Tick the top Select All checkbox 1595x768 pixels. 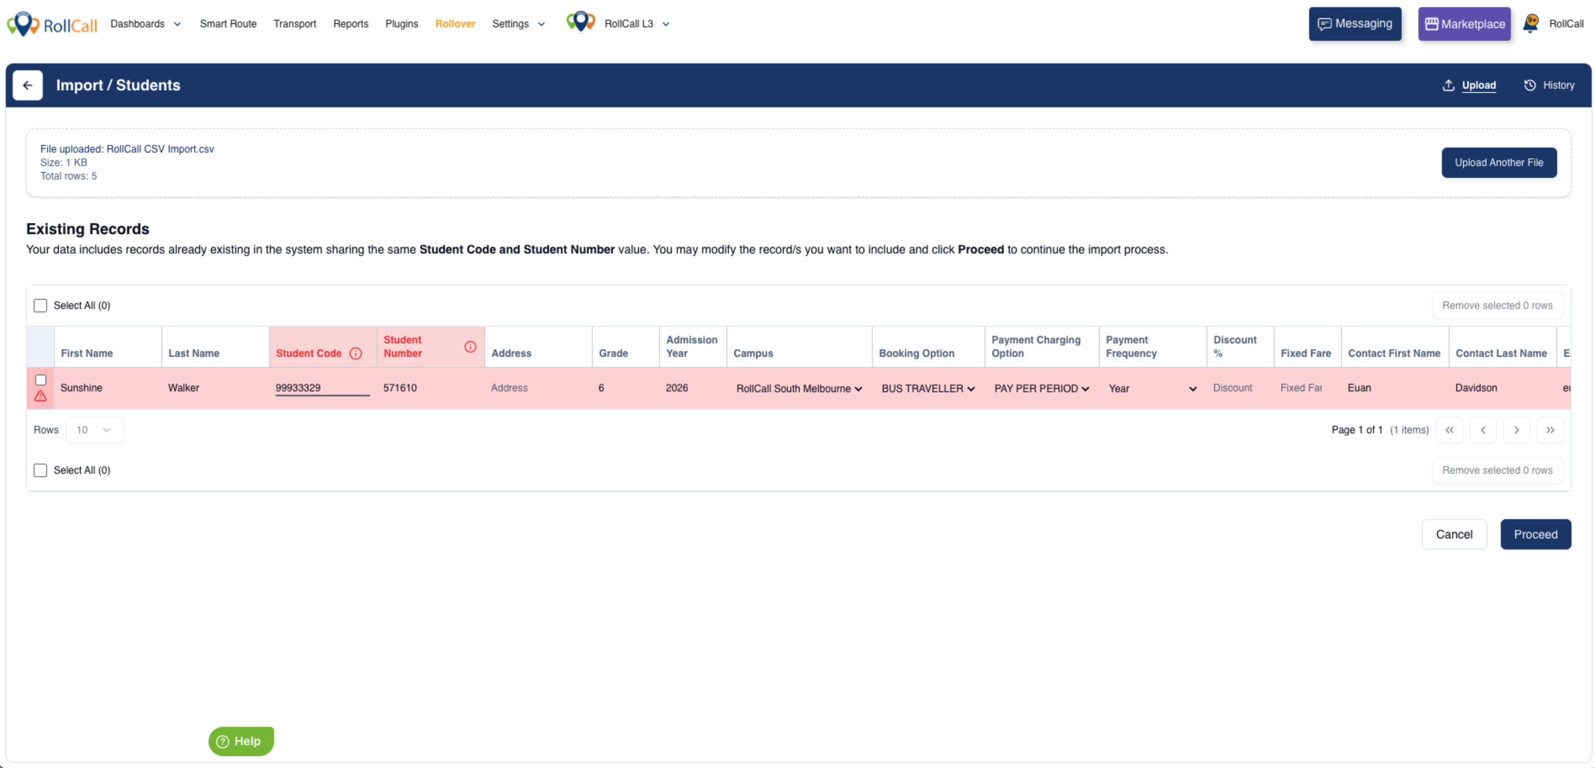coord(40,305)
